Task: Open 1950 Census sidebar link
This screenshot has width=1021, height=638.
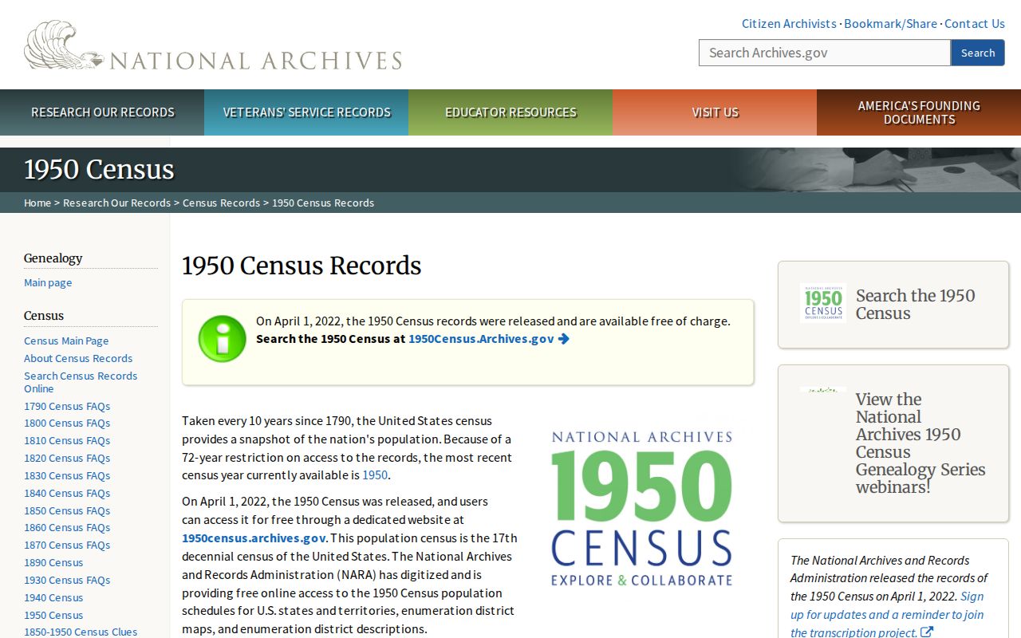Action: (53, 615)
